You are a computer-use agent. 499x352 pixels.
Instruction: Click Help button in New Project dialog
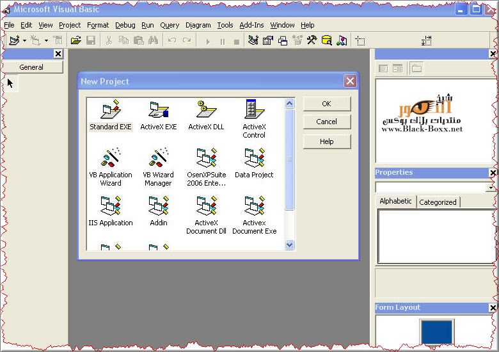327,141
